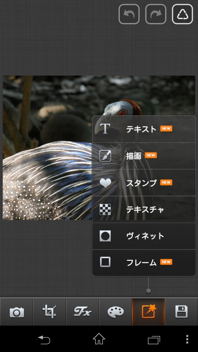Tap Android back navigation button

pyautogui.click(x=44, y=339)
